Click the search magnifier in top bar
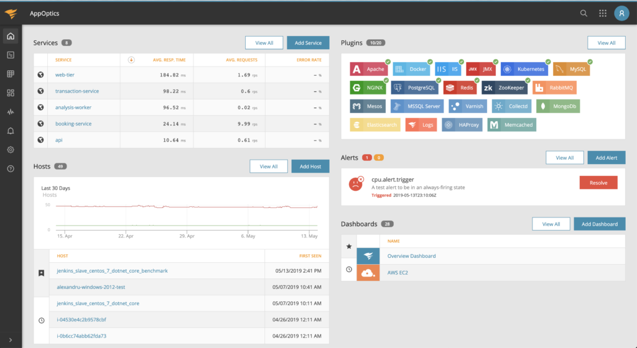The height and width of the screenshot is (348, 637). tap(584, 13)
